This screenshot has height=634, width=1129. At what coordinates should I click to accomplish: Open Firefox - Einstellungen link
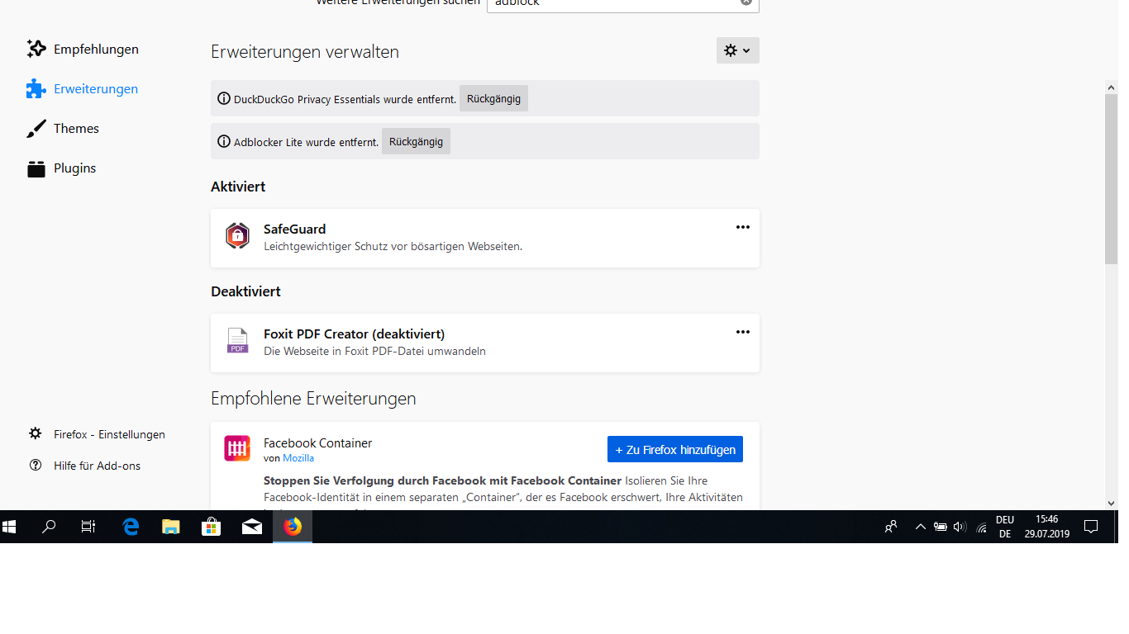pyautogui.click(x=109, y=434)
